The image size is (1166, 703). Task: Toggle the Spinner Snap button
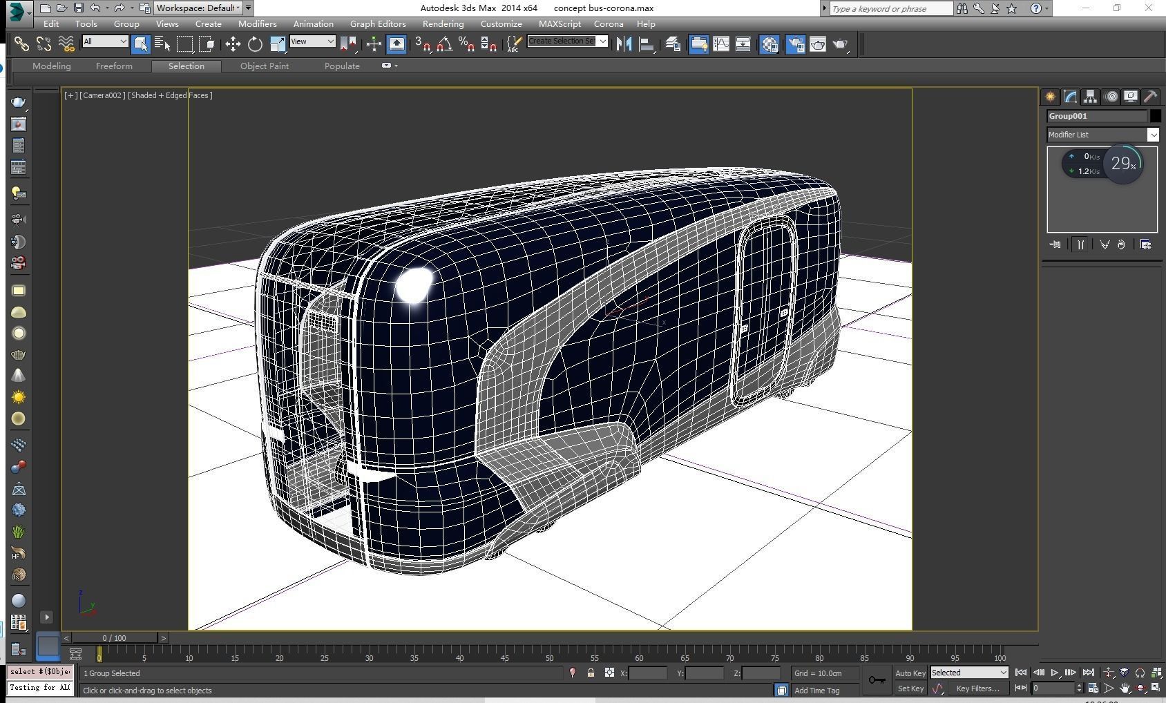(x=488, y=44)
